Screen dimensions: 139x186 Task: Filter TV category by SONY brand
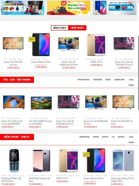[108, 79]
